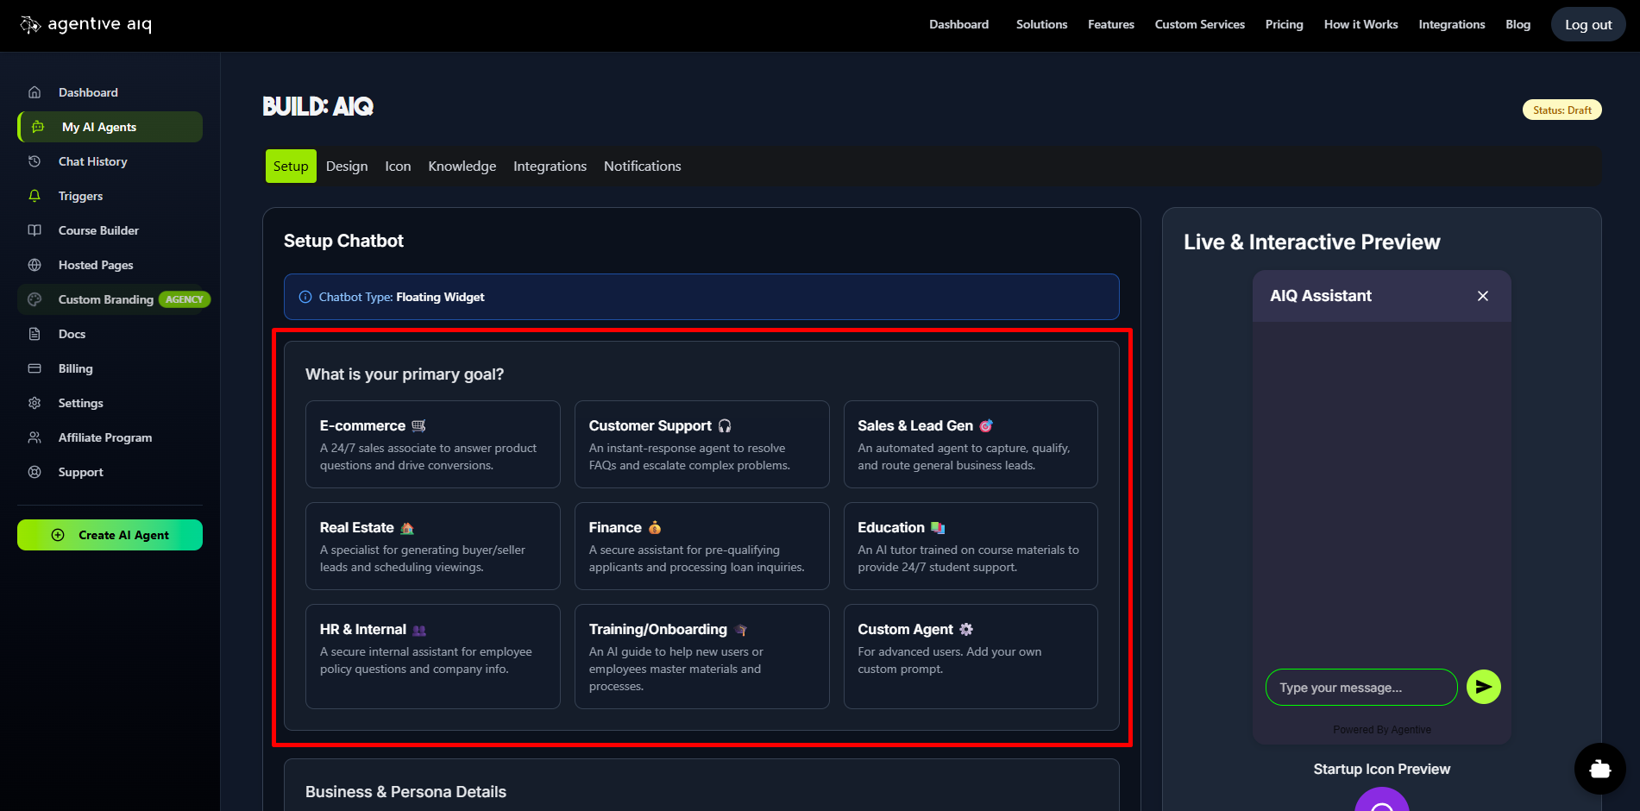
Task: Click the Billing card icon in sidebar
Action: 35,368
